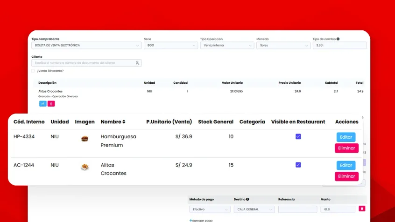Click the Tipo de cambio field

pos(339,46)
